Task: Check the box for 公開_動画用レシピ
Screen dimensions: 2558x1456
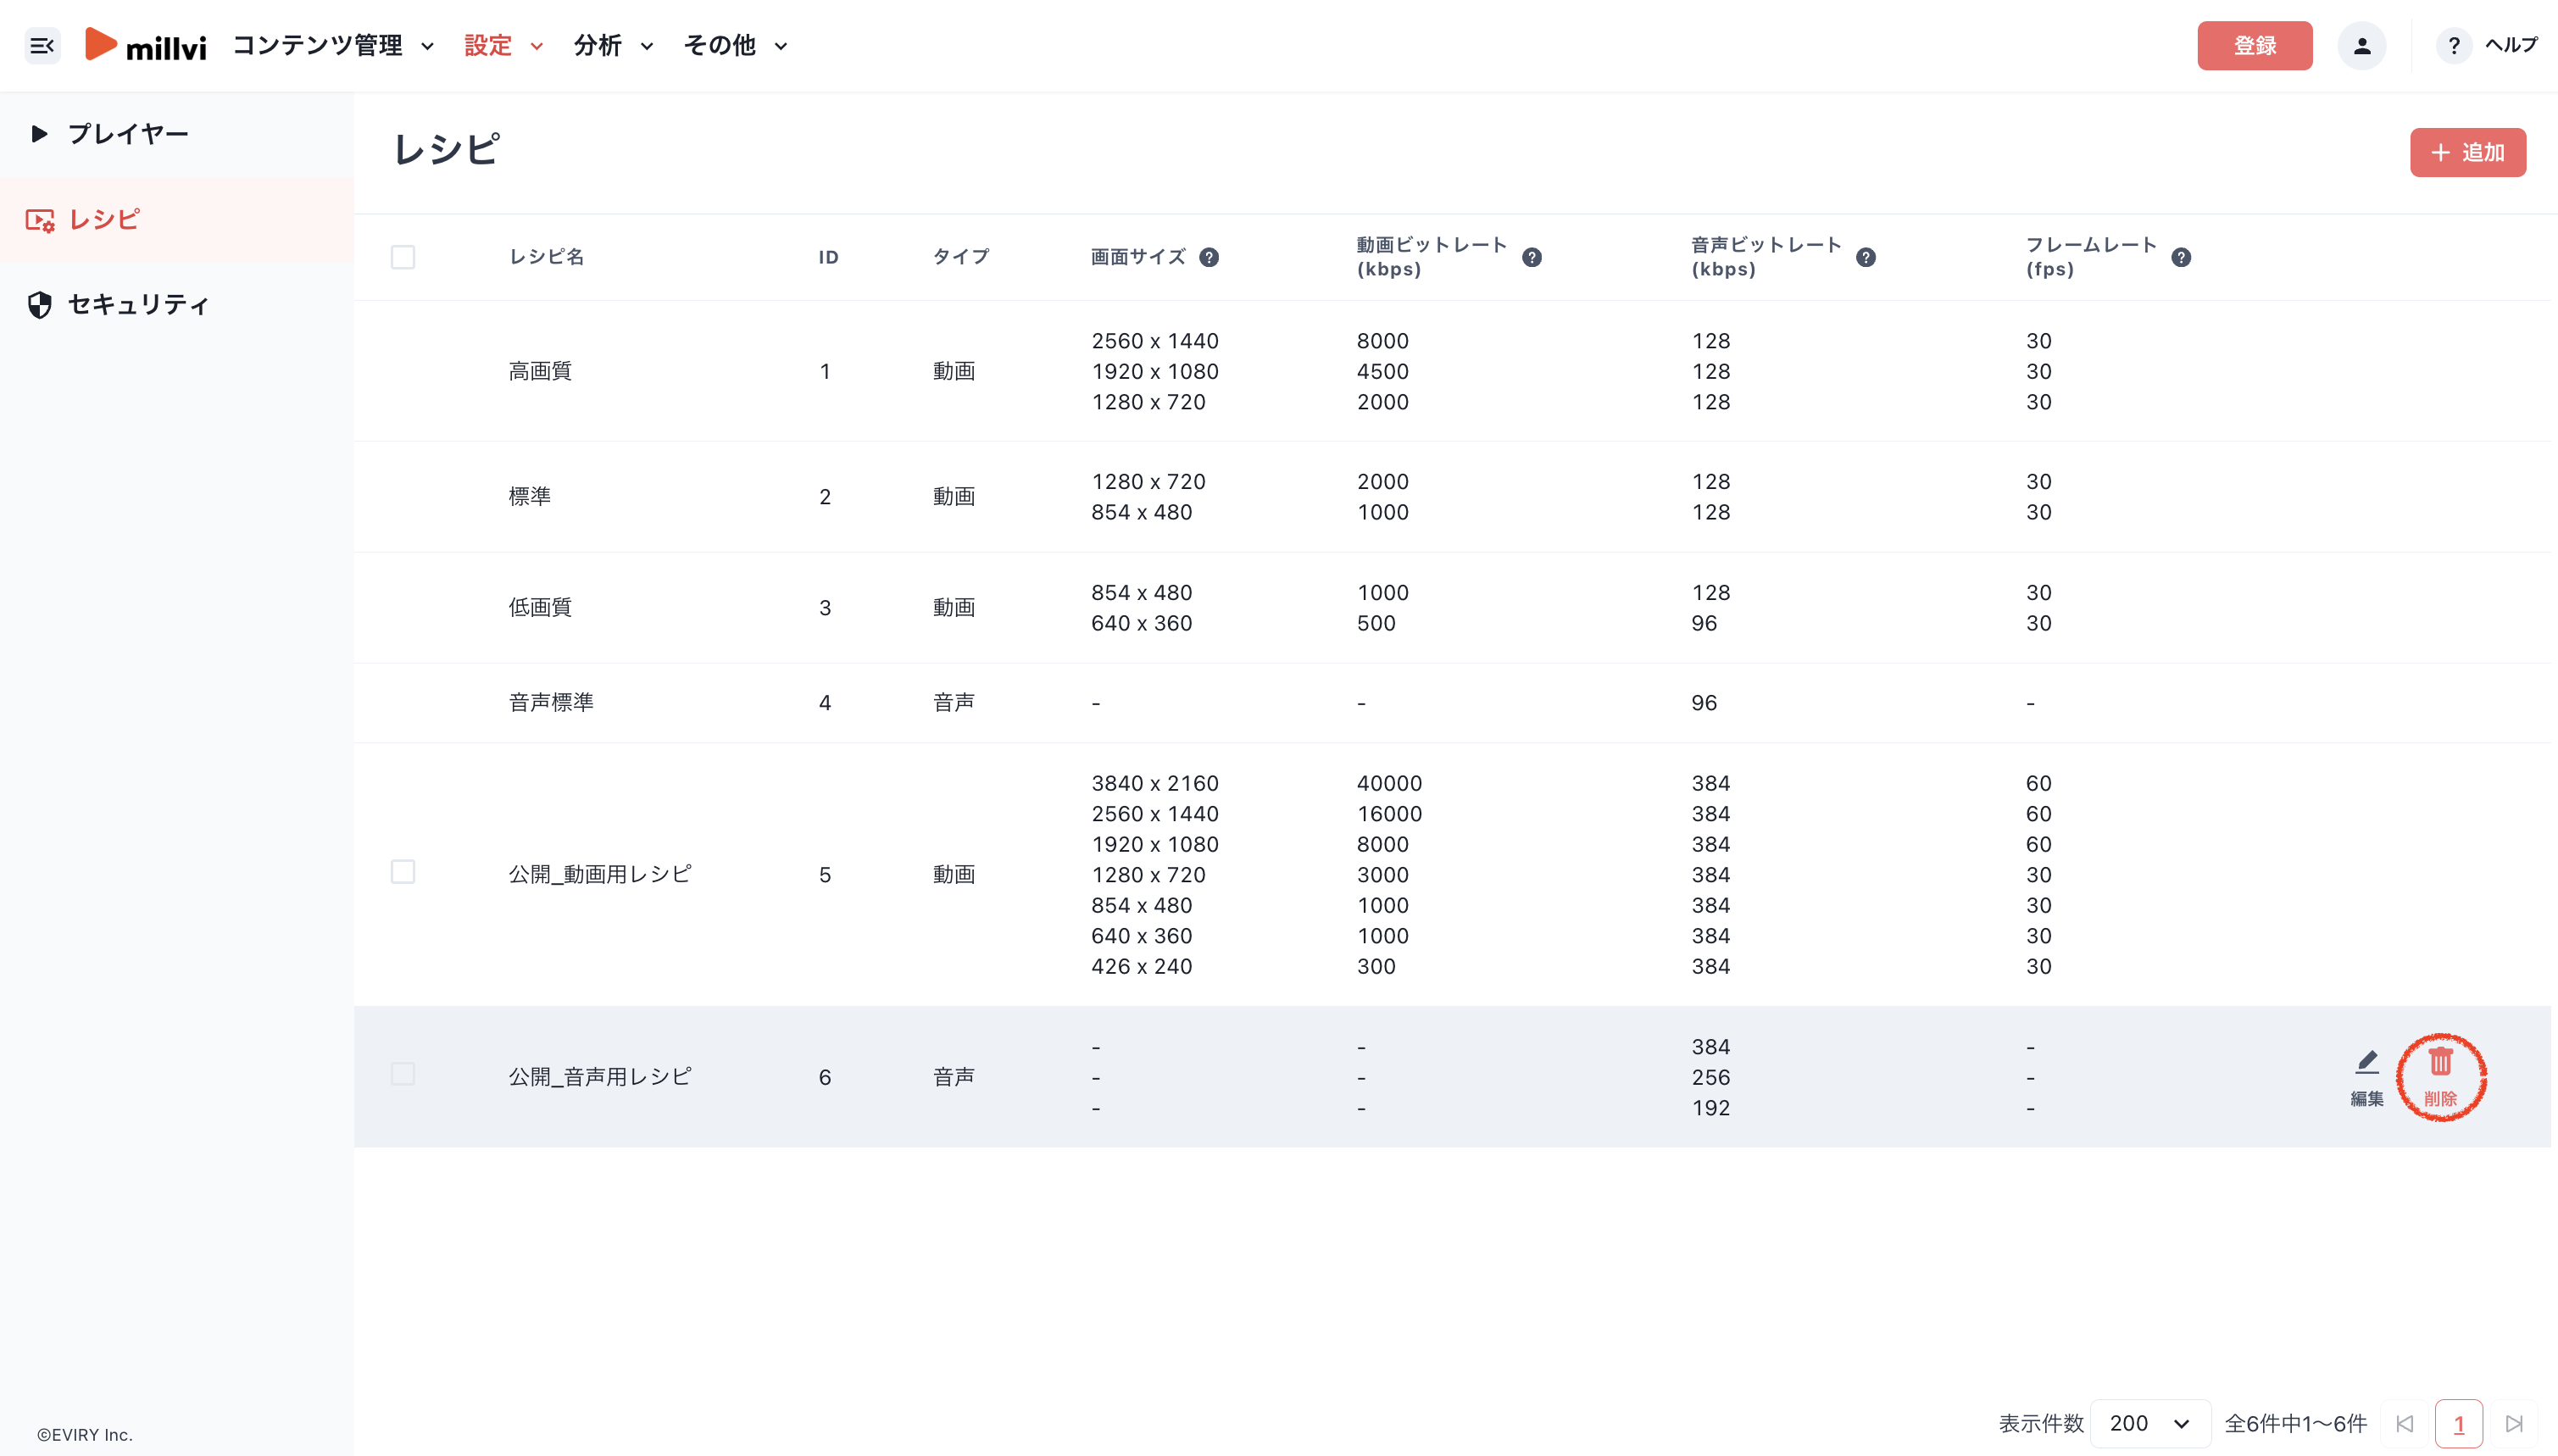Action: tap(403, 872)
